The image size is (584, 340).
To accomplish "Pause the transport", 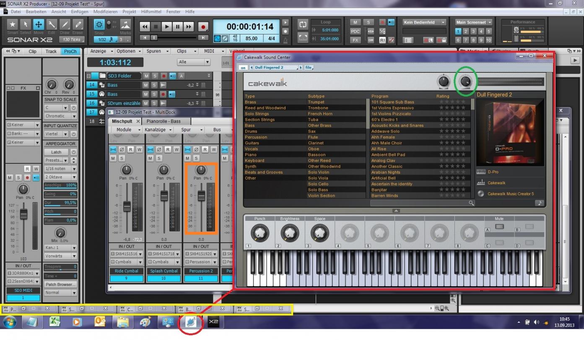I will [177, 27].
